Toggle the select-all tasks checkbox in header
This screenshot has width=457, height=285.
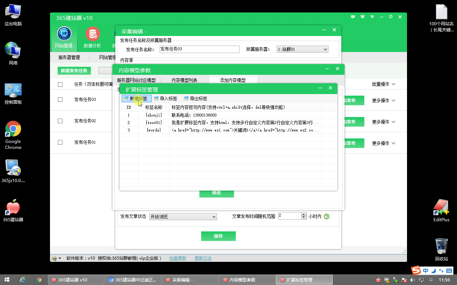60,84
